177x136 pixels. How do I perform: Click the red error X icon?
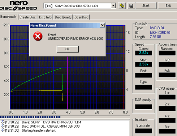[x=38, y=36]
